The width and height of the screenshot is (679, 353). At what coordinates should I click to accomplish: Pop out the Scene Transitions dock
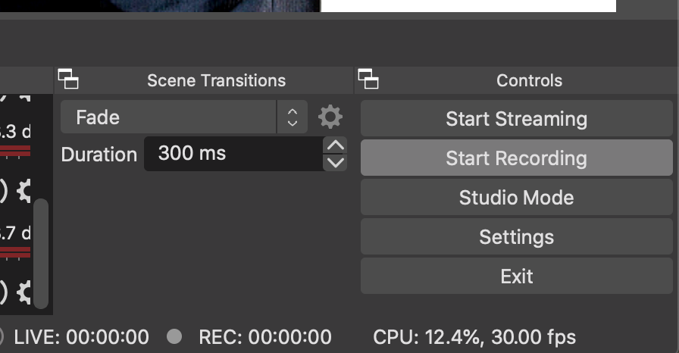click(x=68, y=80)
